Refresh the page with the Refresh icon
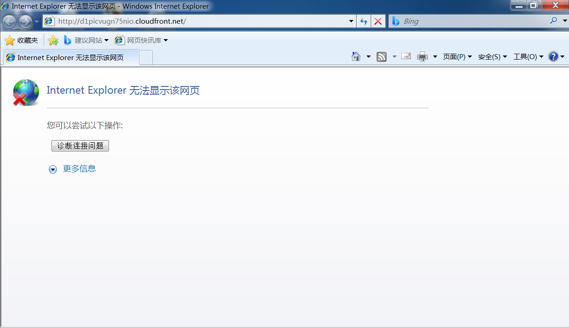This screenshot has width=569, height=328. 363,21
